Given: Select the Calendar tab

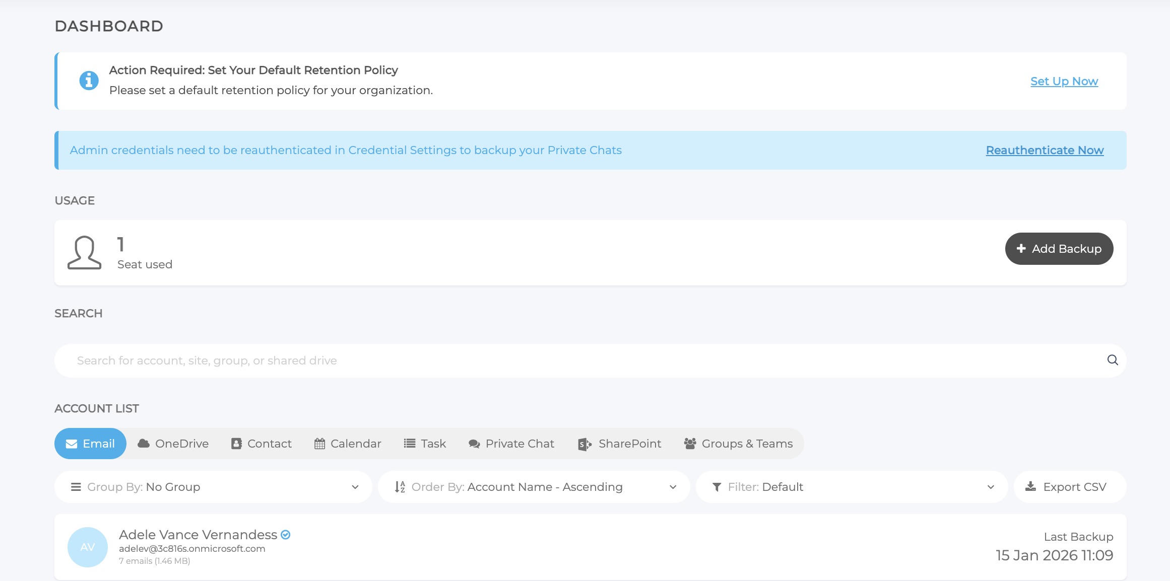Looking at the screenshot, I should click(348, 444).
